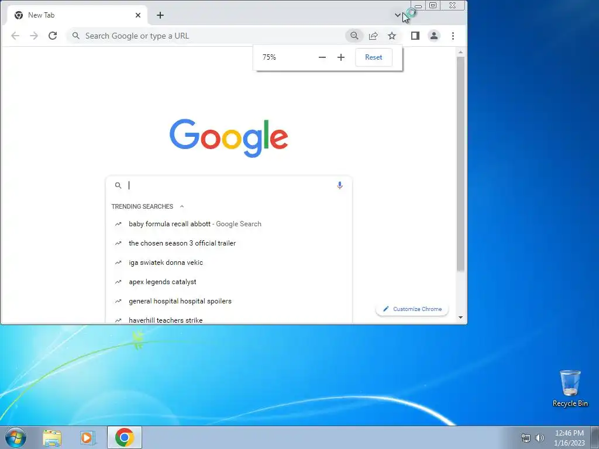The image size is (599, 449).
Task: Open the side panel icon
Action: [415, 36]
